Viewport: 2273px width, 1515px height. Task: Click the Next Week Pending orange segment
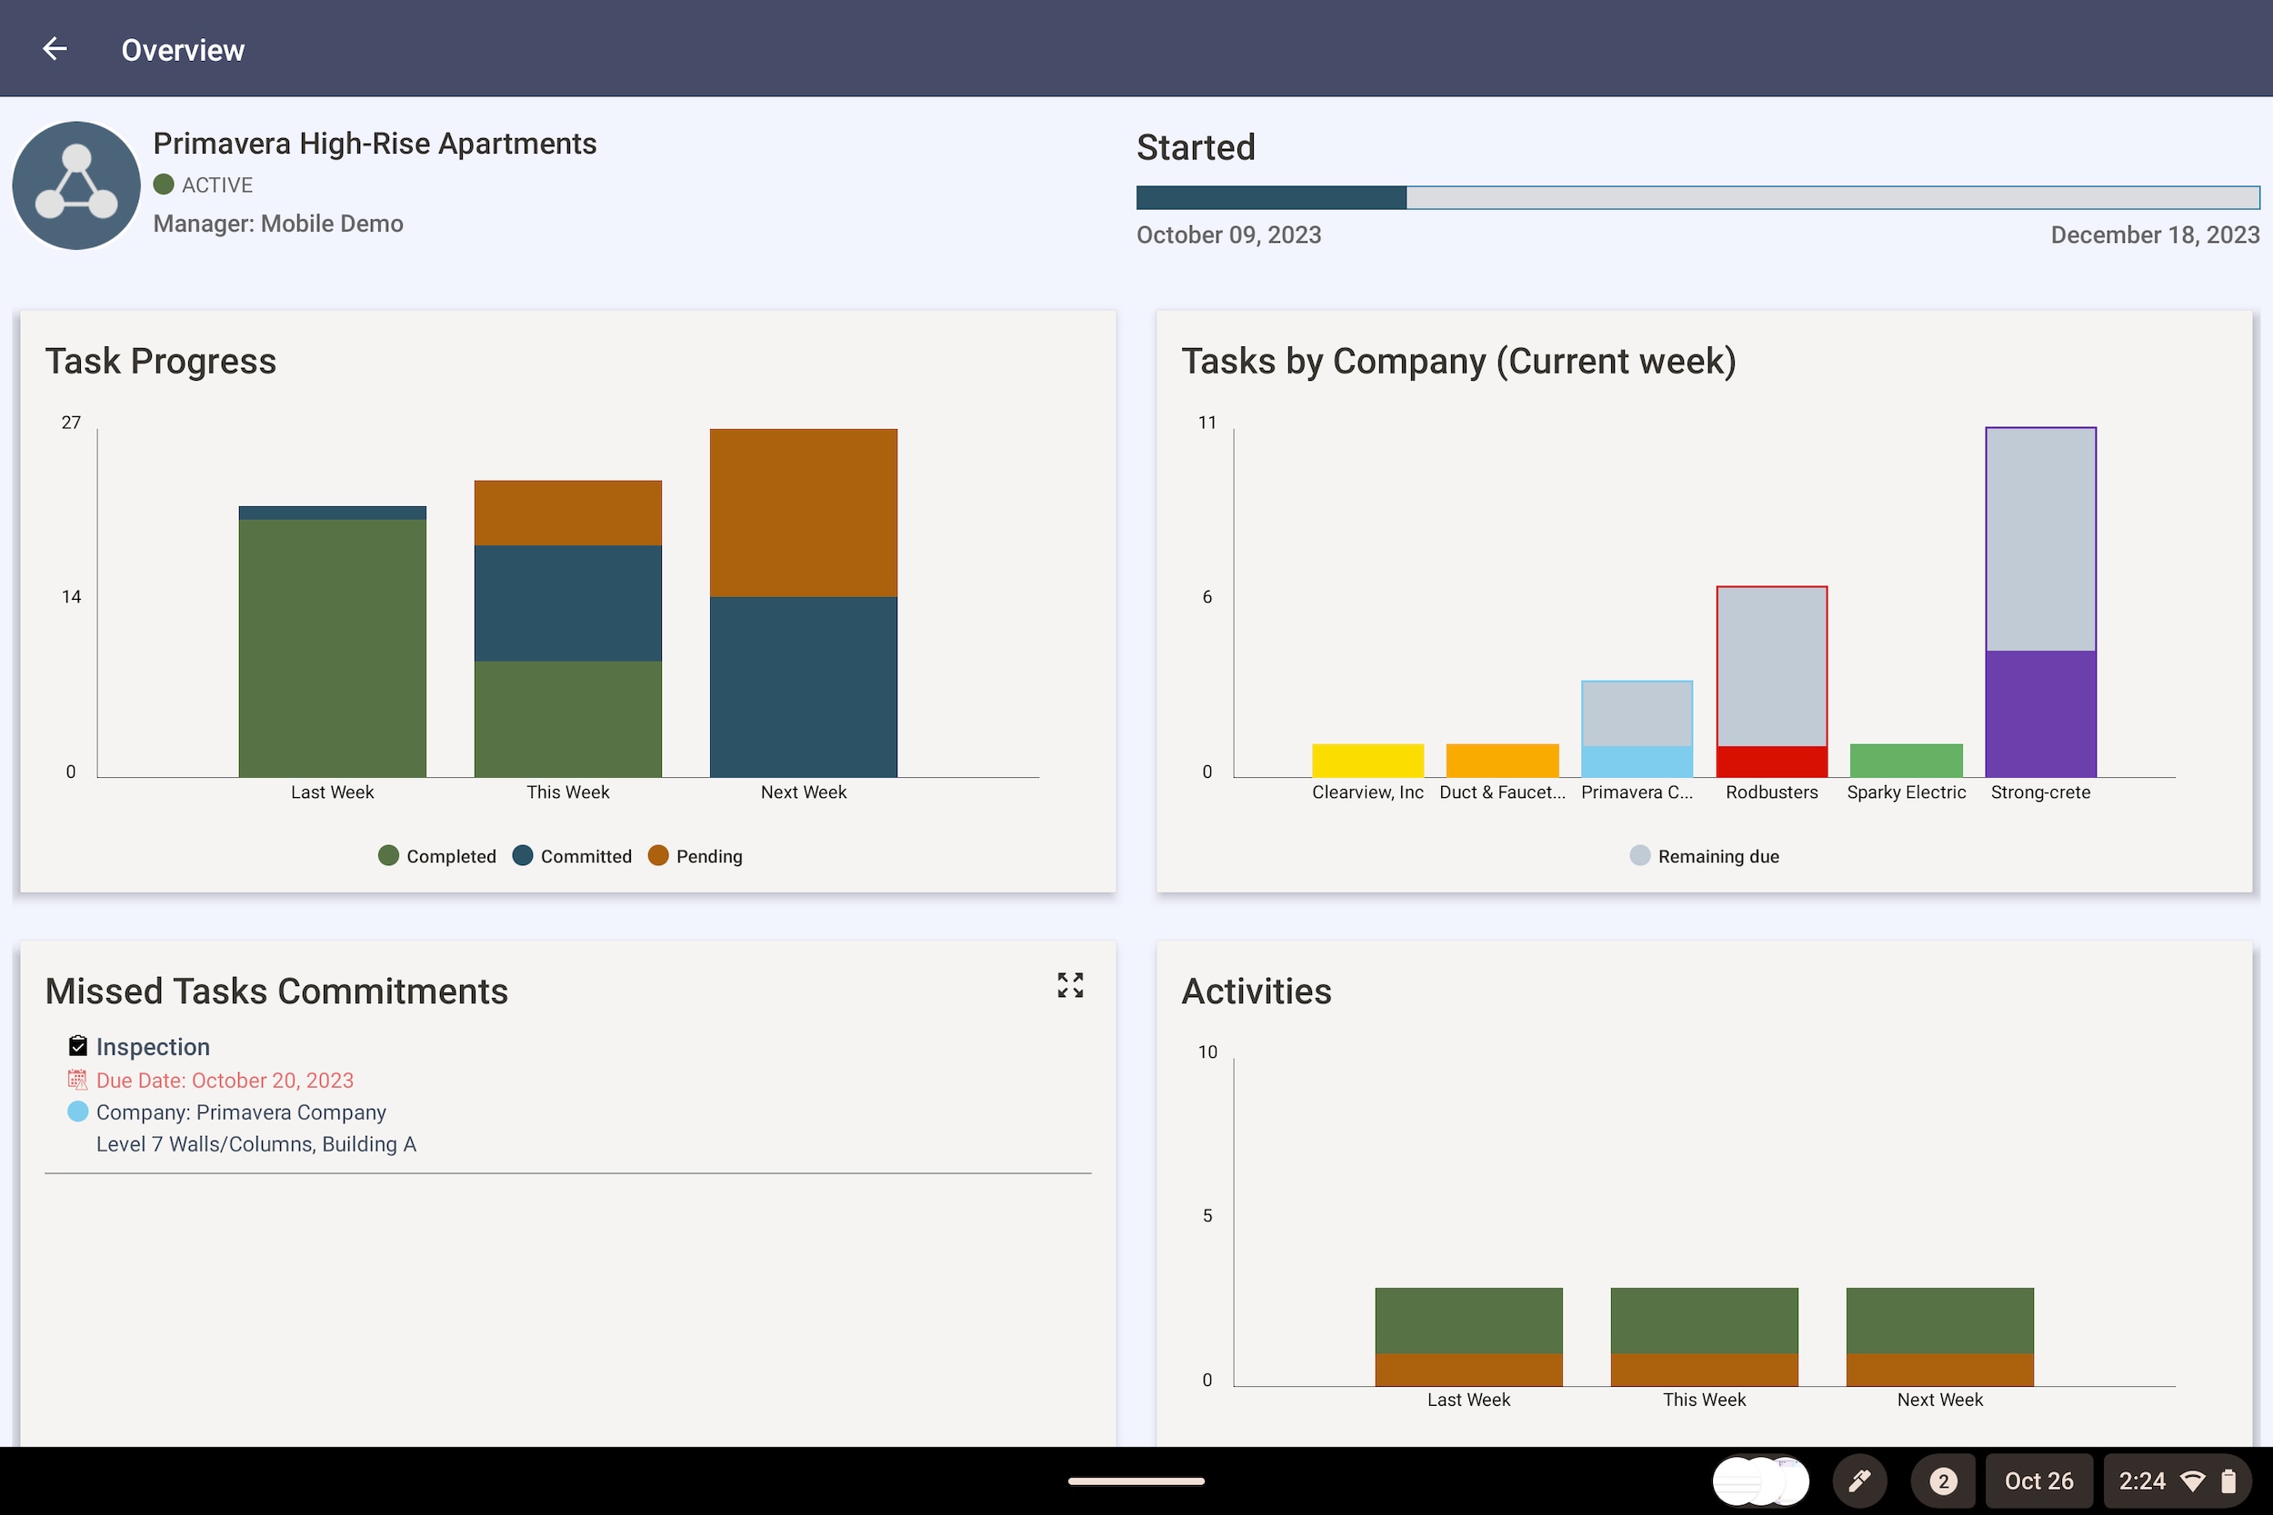pyautogui.click(x=803, y=512)
